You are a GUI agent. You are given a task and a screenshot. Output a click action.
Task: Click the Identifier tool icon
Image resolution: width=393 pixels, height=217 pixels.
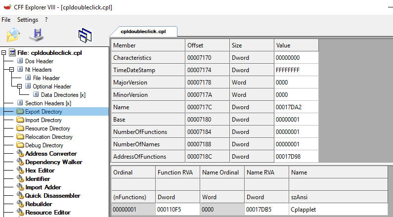[20, 178]
